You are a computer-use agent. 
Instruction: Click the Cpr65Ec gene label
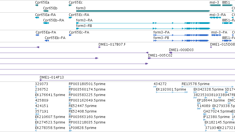(76, 2)
